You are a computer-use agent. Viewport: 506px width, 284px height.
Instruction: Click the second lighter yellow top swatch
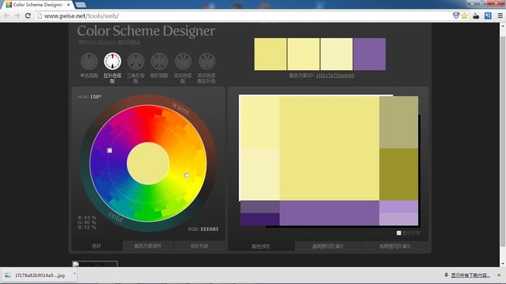click(304, 54)
